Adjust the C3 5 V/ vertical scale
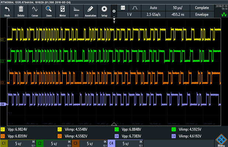This screenshot has width=228, height=147. tap(90, 144)
